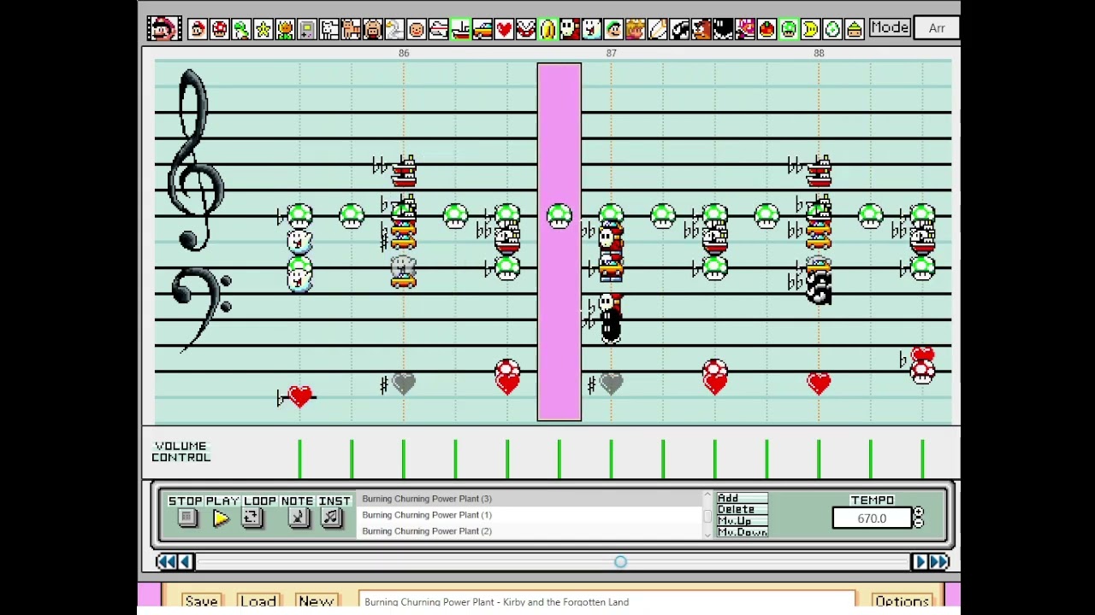The height and width of the screenshot is (615, 1095).
Task: Step forward one measure with right arrow
Action: pyautogui.click(x=920, y=561)
